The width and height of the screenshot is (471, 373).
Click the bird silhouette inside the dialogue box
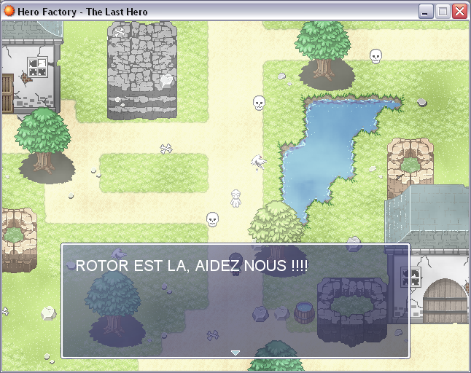119,254
